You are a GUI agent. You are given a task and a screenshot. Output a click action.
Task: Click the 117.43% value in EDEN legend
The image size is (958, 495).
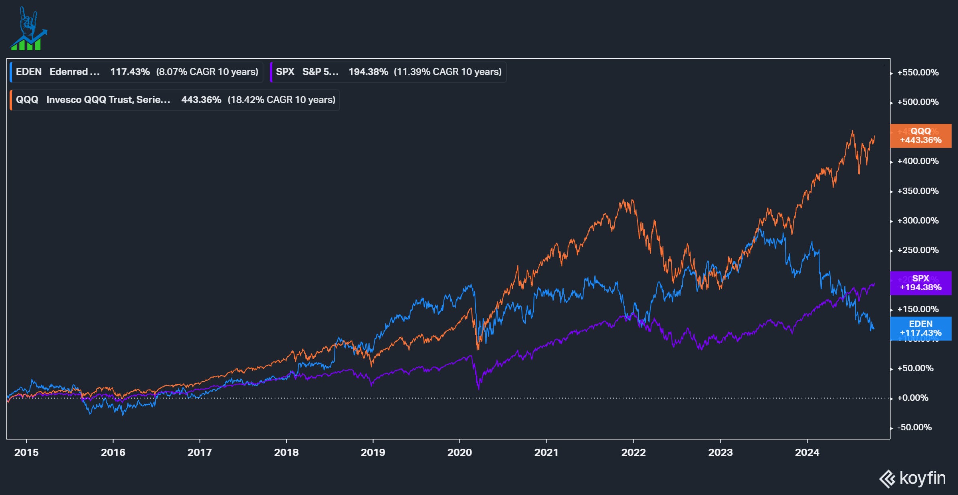coord(130,72)
